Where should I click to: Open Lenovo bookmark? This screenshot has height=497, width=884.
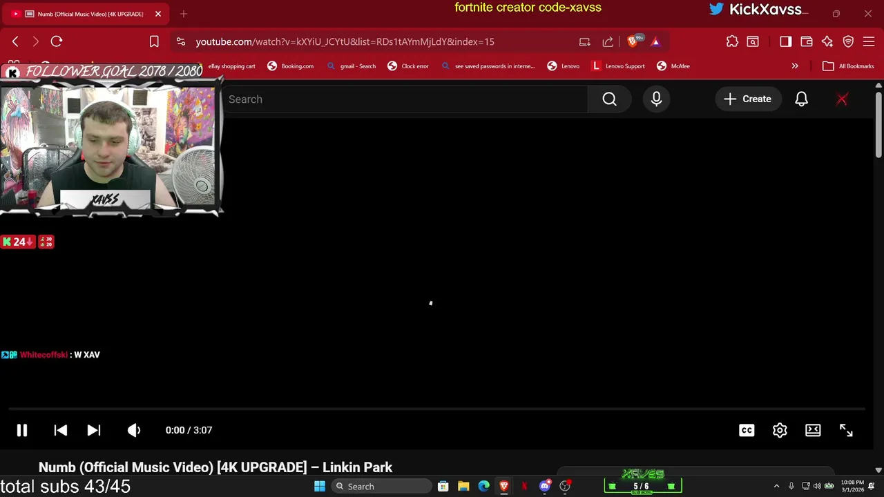pos(564,66)
